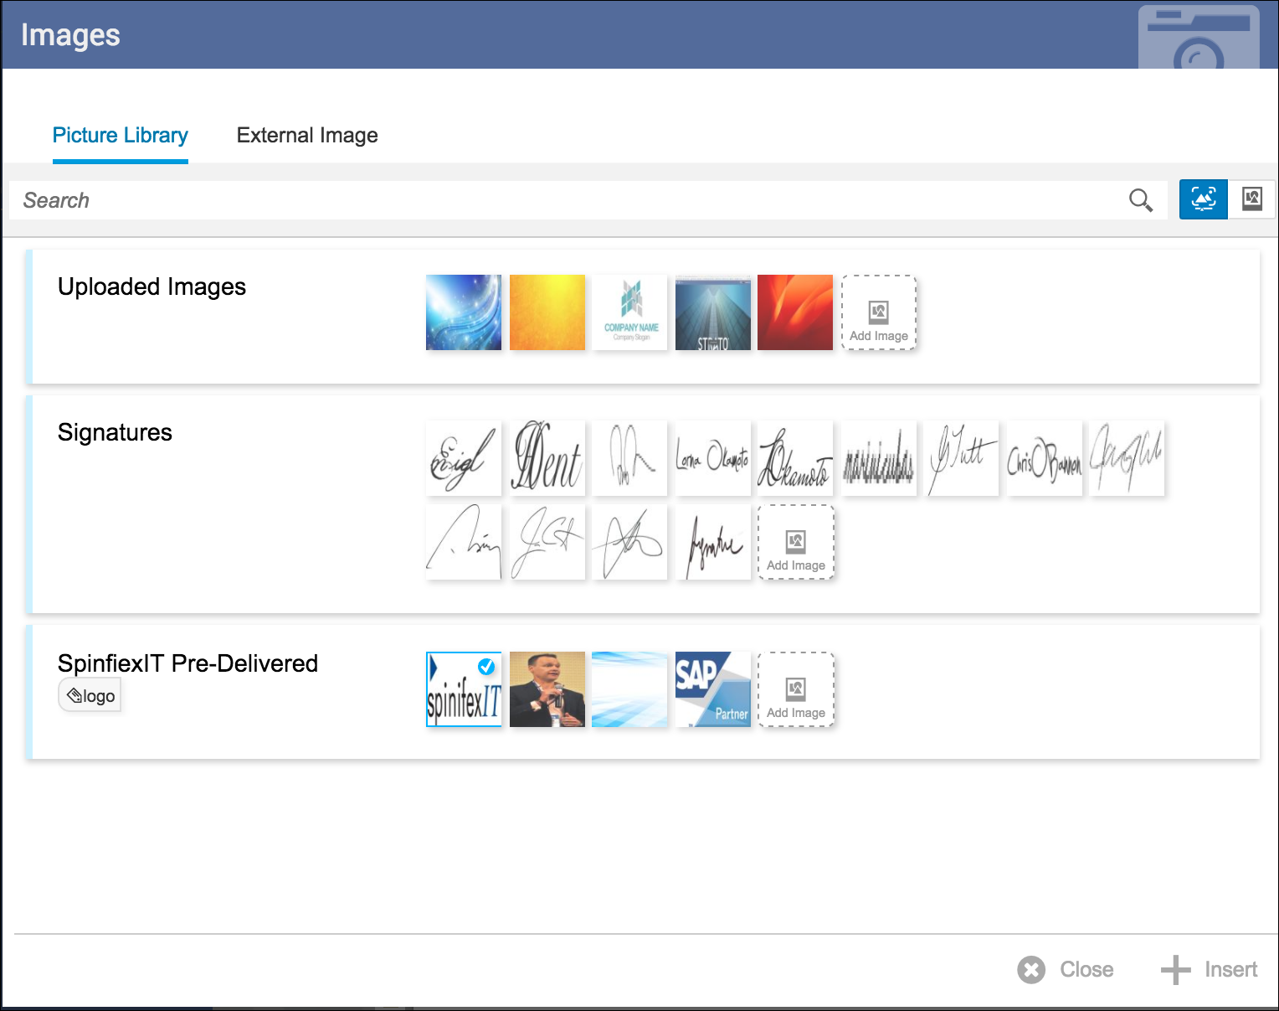Pick the Dent signature

tap(547, 458)
